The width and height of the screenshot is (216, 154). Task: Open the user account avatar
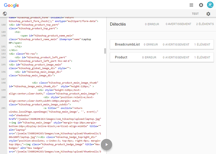[x=210, y=5]
